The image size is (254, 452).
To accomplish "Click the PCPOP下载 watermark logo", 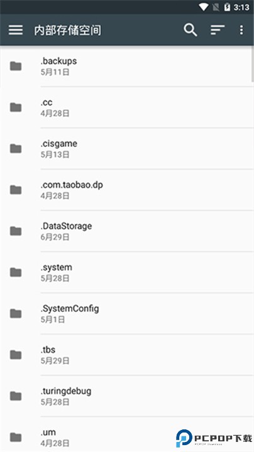I will pyautogui.click(x=214, y=438).
